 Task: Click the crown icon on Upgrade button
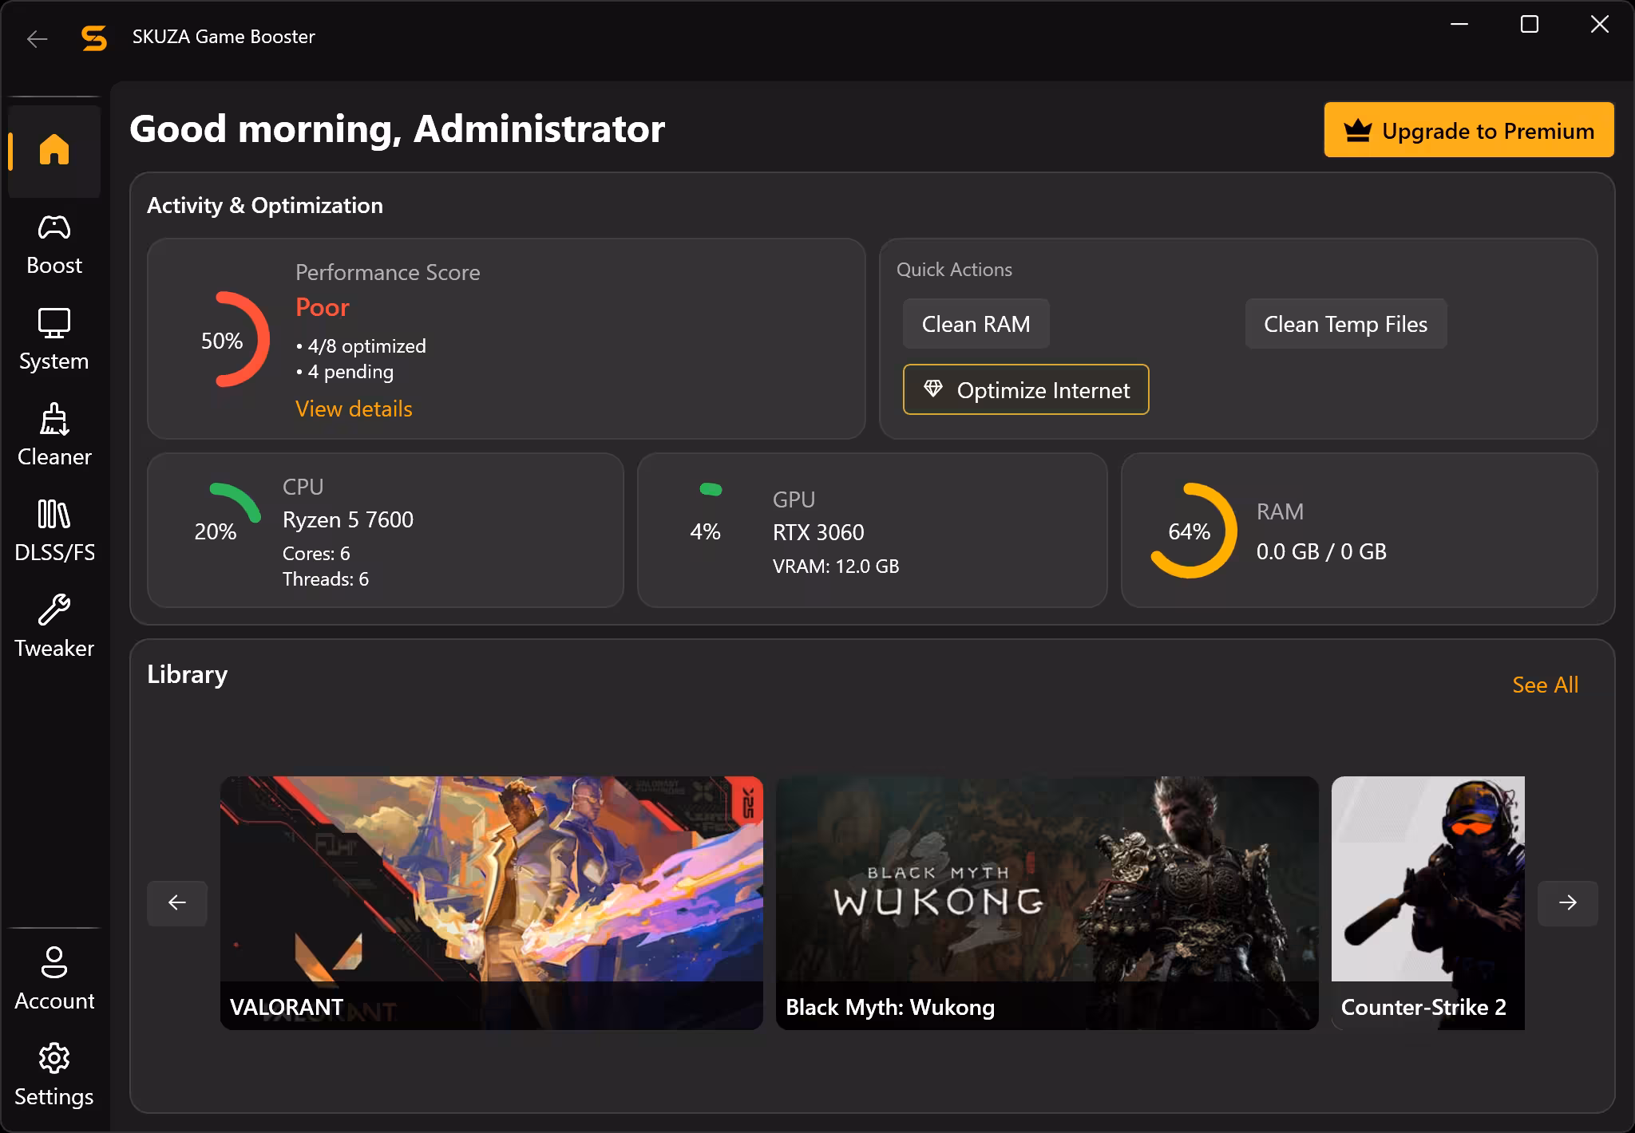point(1357,130)
